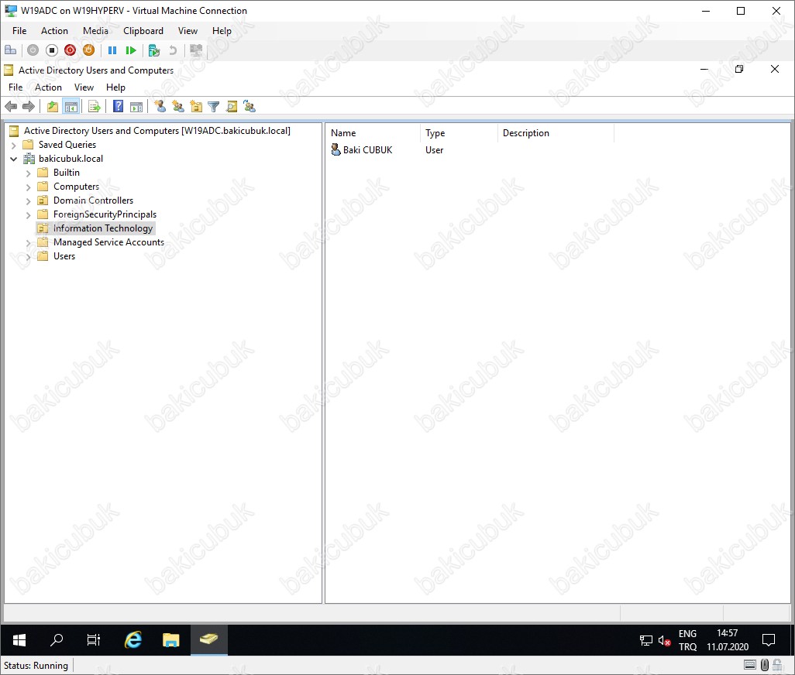Viewport: 795px width, 675px height.
Task: Click the Export List toolbar icon
Action: 95,106
